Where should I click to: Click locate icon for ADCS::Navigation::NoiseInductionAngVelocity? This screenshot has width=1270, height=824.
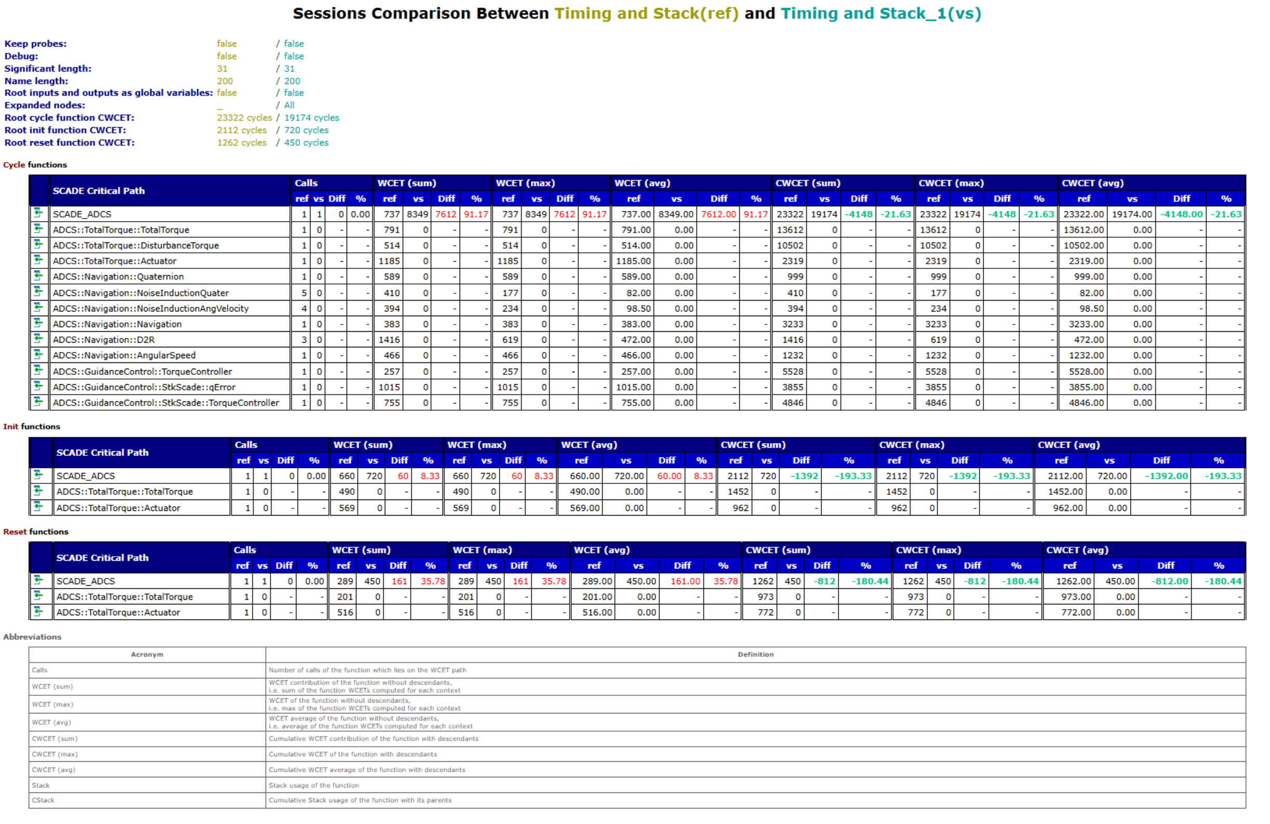tap(38, 308)
